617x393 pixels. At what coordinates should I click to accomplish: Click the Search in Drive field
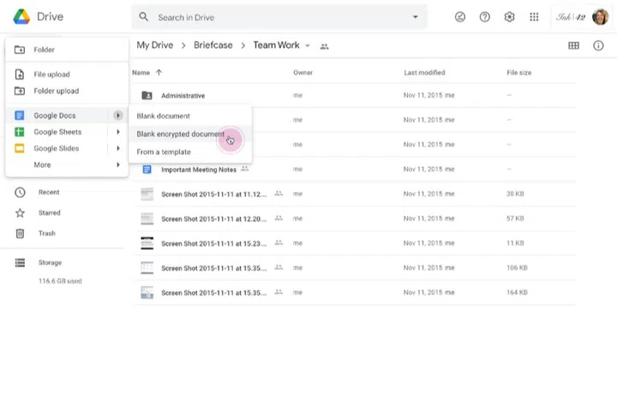click(x=274, y=17)
